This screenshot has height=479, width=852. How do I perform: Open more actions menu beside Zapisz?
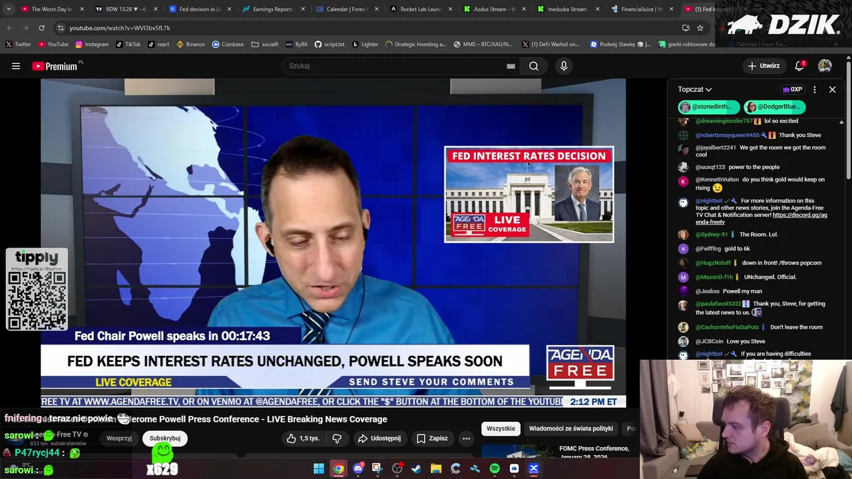[x=466, y=438]
